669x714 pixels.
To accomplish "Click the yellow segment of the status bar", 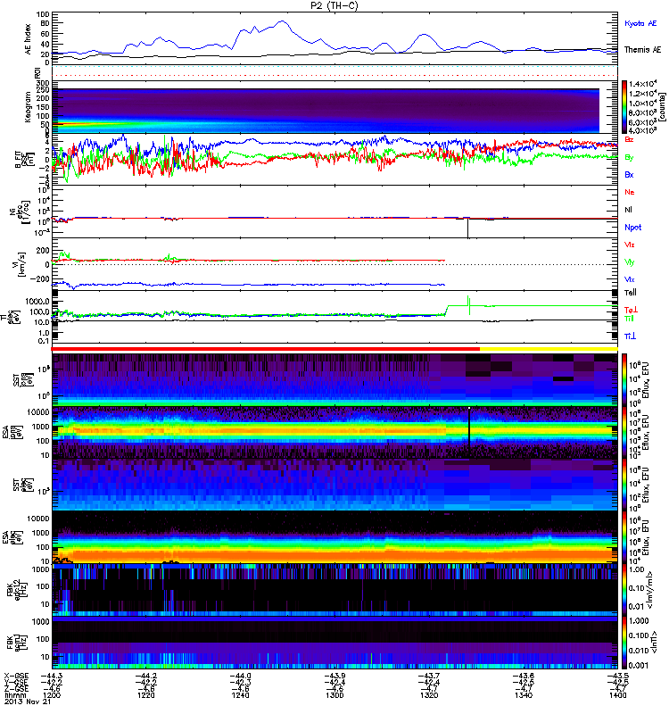I will pos(549,349).
